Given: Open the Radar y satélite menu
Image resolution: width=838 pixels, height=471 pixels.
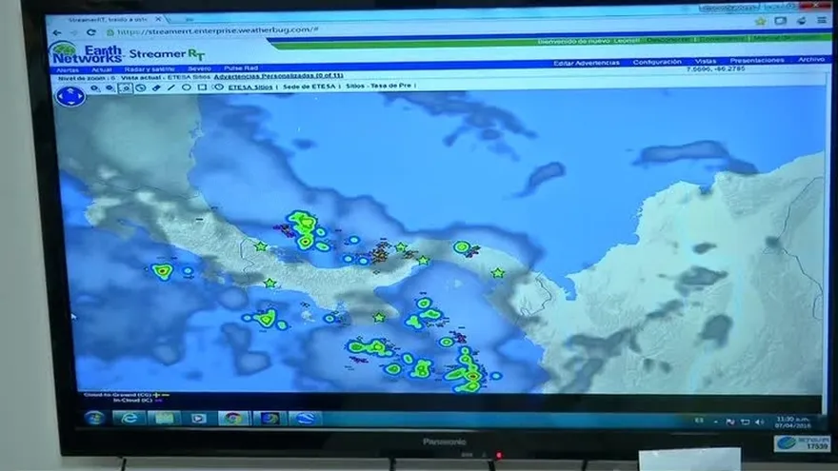Looking at the screenshot, I should coord(150,69).
